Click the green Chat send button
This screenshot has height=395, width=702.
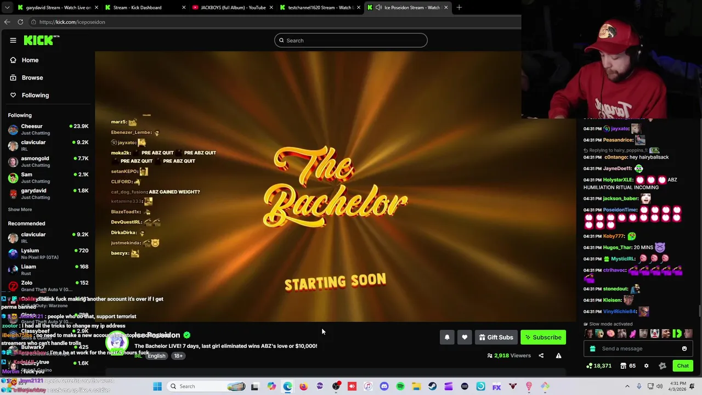point(683,366)
